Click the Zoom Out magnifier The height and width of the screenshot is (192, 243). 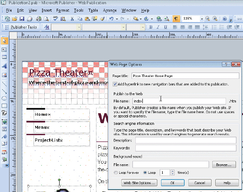(207, 19)
